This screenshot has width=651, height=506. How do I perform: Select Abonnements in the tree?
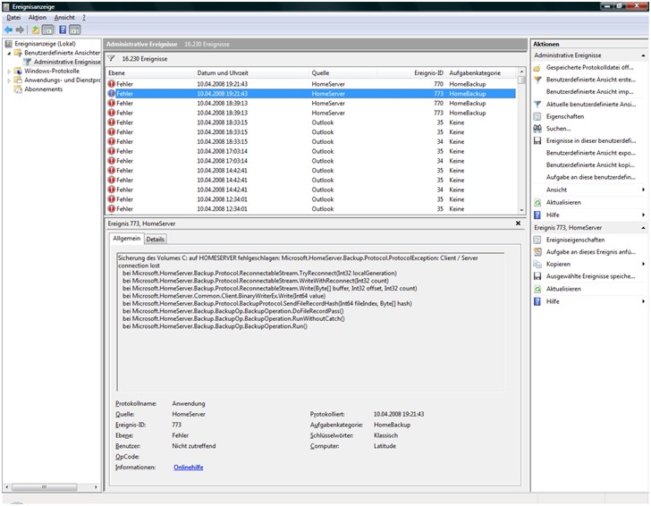tap(43, 89)
